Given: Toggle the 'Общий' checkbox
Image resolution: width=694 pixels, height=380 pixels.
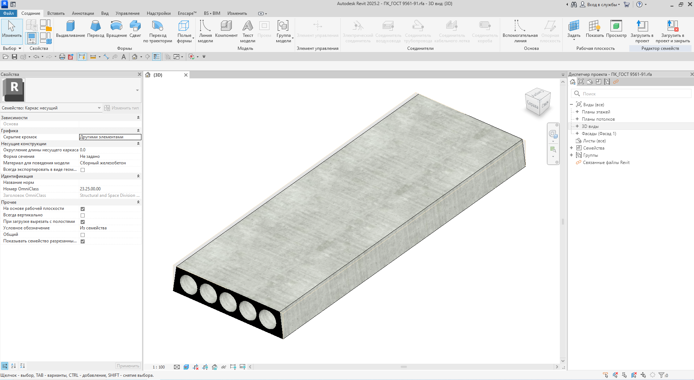Looking at the screenshot, I should coord(82,235).
